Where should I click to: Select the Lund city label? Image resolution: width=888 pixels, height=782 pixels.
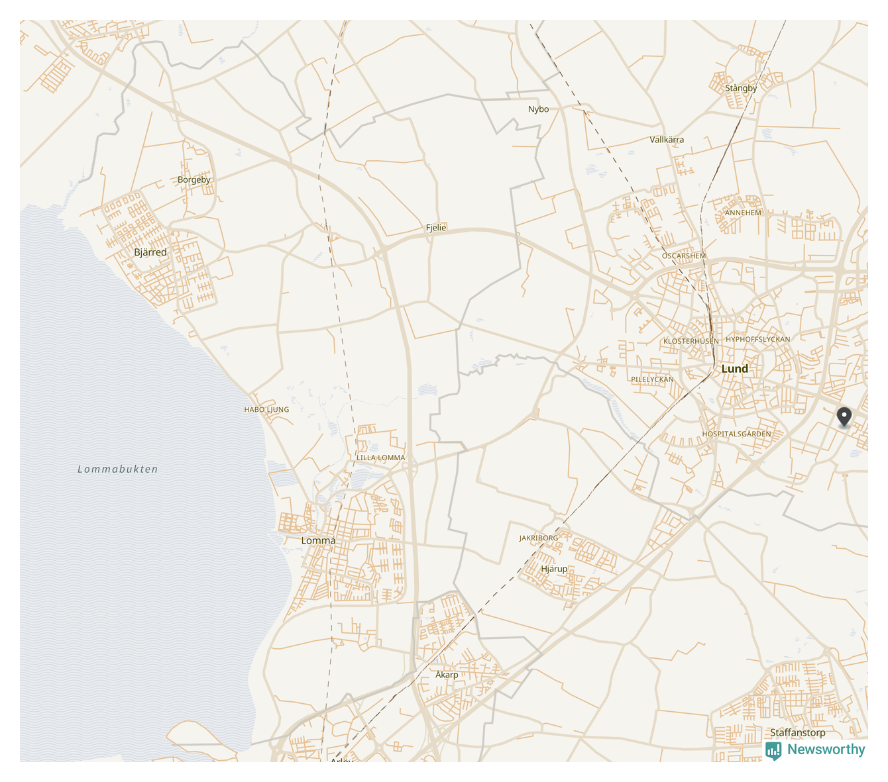coord(734,369)
